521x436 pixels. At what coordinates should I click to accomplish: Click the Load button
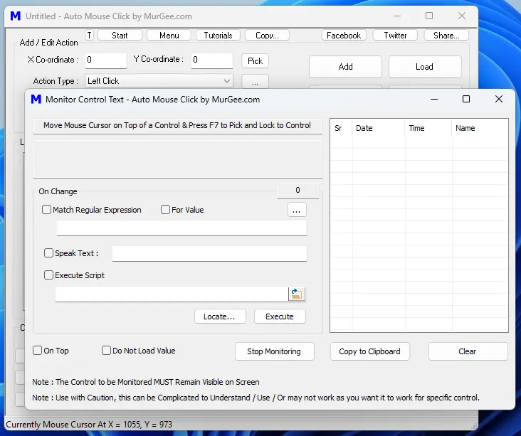click(425, 67)
